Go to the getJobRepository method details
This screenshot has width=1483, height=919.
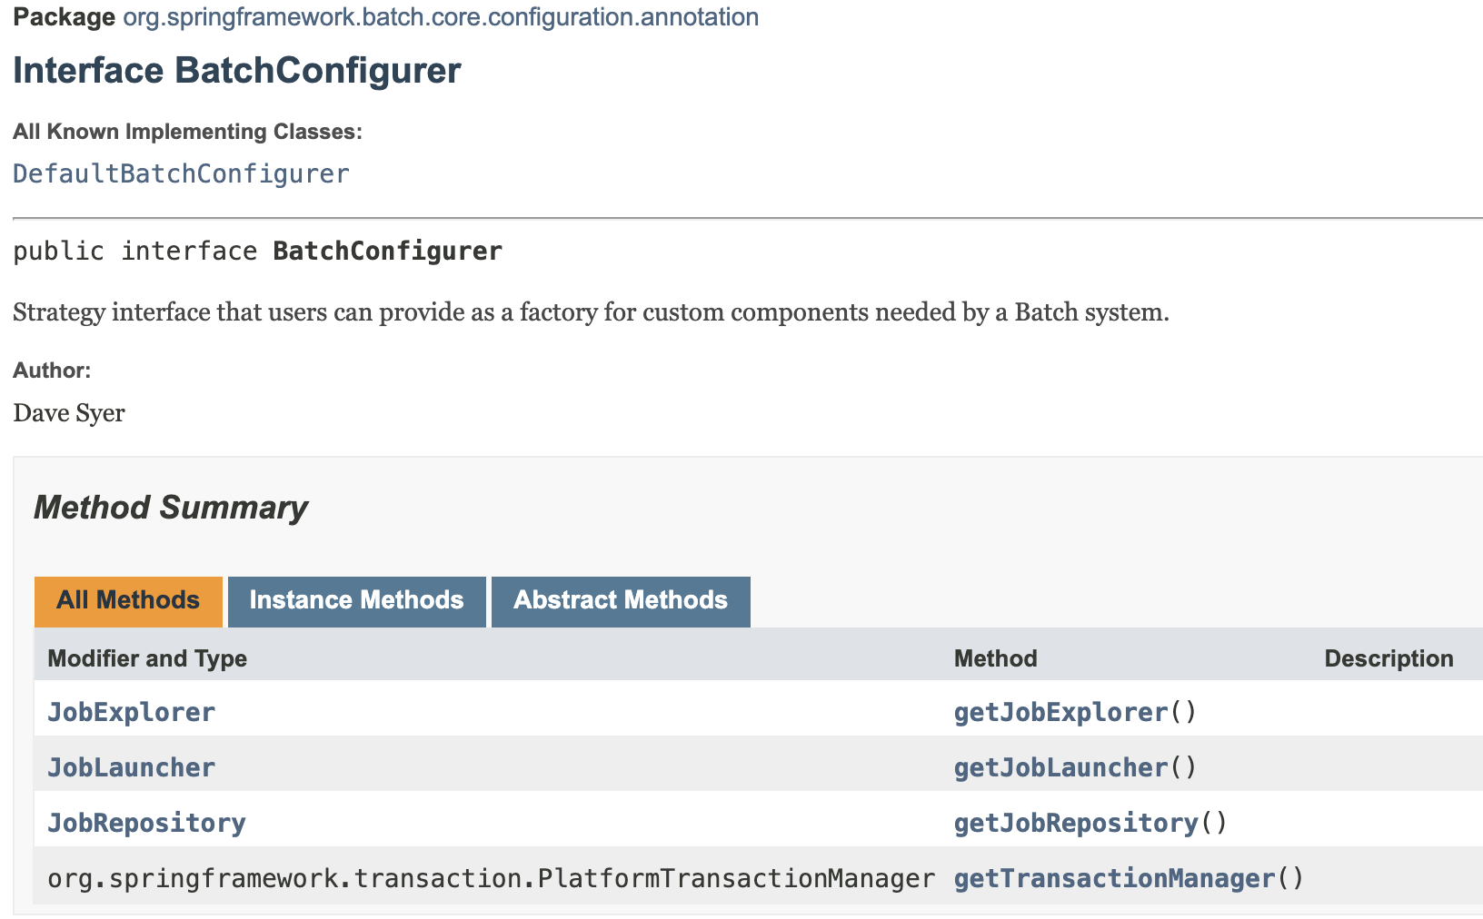coord(1076,823)
